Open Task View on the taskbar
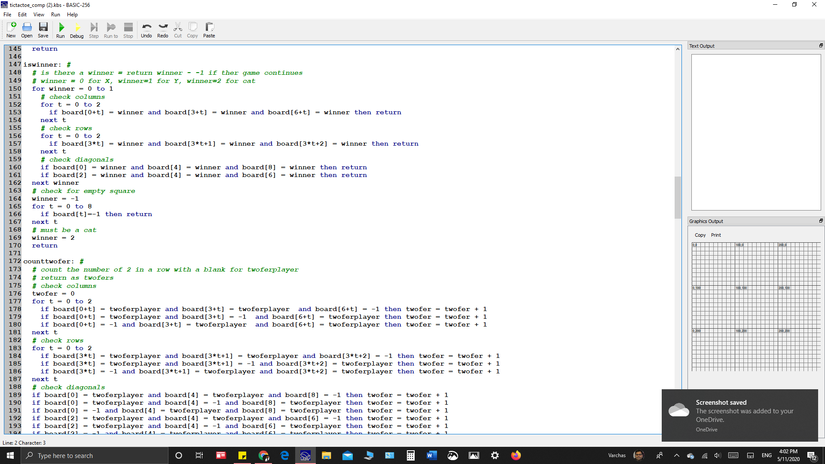Screen dimensions: 825x464 point(199,455)
